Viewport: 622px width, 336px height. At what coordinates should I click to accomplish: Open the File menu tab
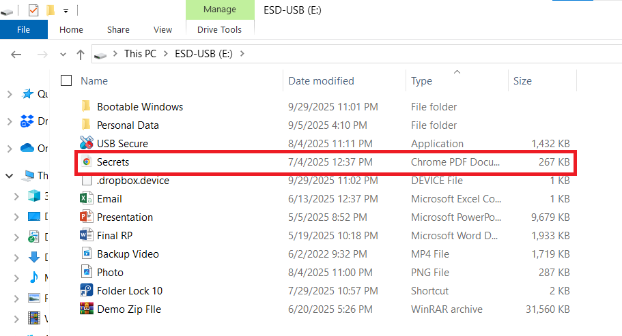23,30
